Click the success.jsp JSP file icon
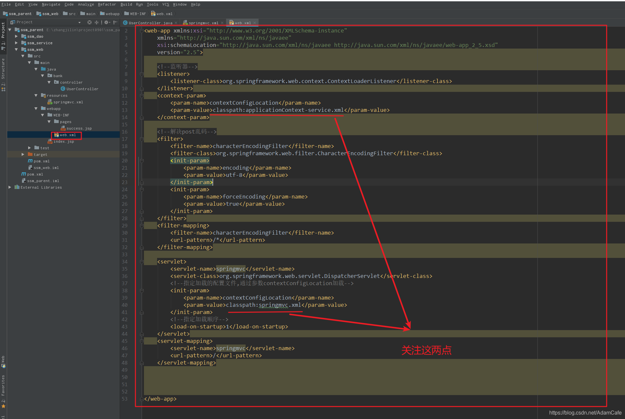The width and height of the screenshot is (625, 419). pyautogui.click(x=63, y=128)
